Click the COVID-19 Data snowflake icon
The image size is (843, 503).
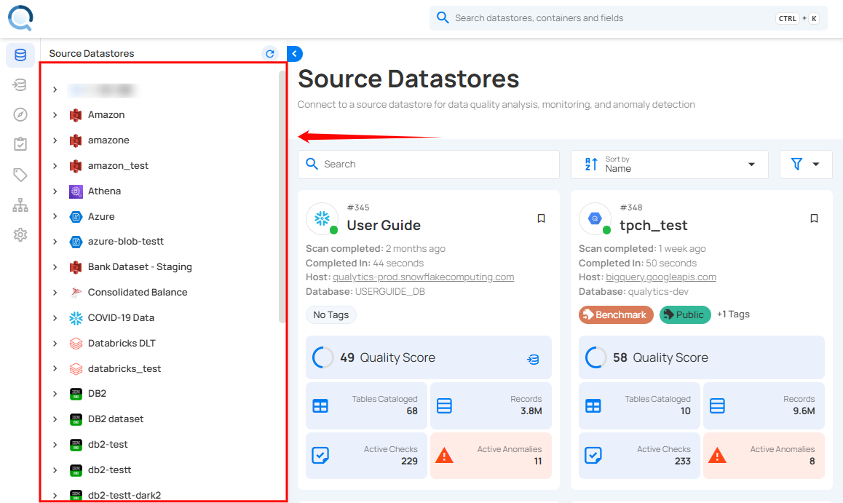pos(76,318)
